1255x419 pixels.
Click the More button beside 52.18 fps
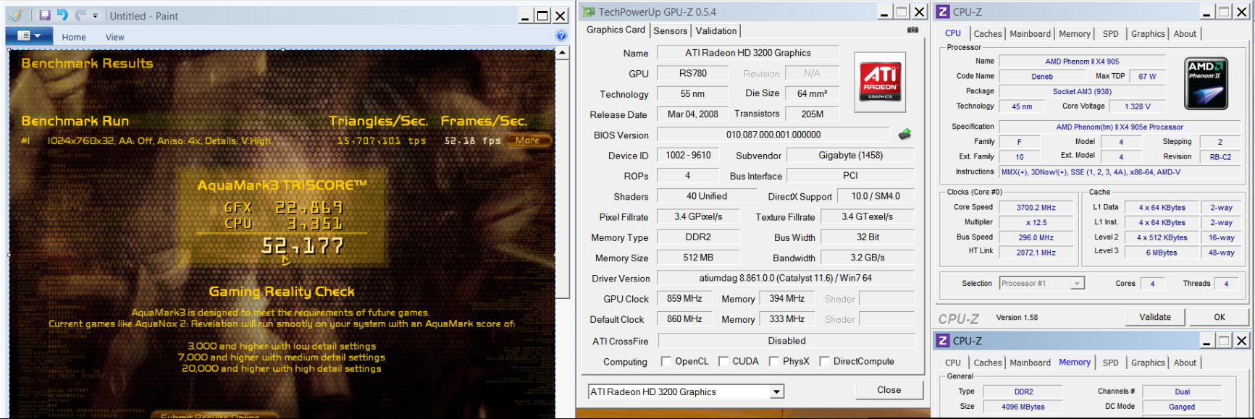(528, 140)
